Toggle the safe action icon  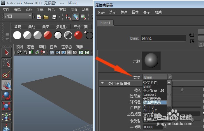[81, 52]
